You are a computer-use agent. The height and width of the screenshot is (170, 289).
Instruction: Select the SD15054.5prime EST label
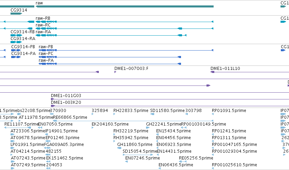(140, 151)
